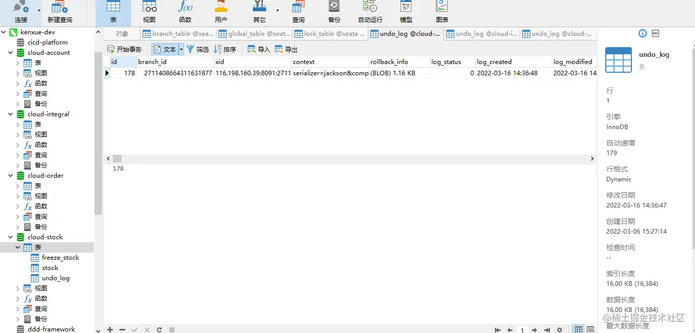Click the 导出 export button
This screenshot has width=695, height=333.
286,49
